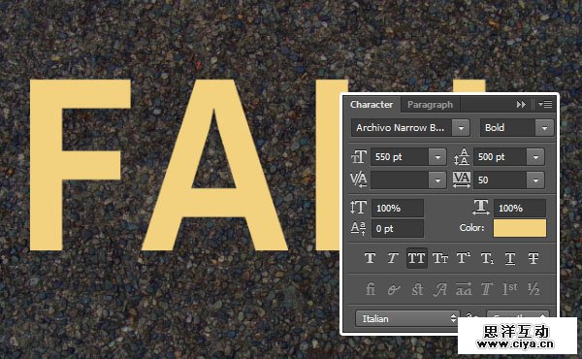This screenshot has height=359, width=582.
Task: Click the horizontal scale icon
Action: tap(481, 208)
